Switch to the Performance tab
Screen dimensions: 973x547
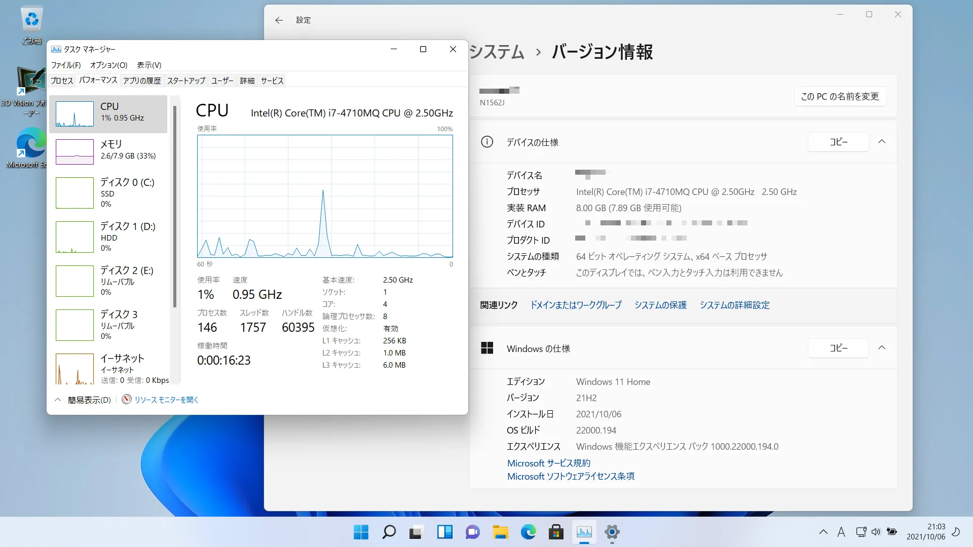click(x=98, y=80)
